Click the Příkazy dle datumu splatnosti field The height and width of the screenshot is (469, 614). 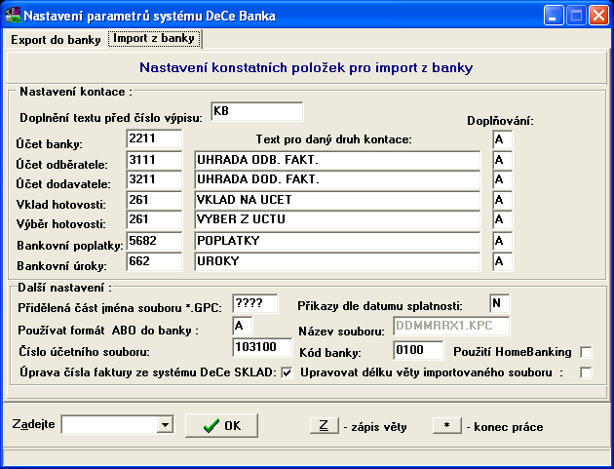click(x=500, y=303)
